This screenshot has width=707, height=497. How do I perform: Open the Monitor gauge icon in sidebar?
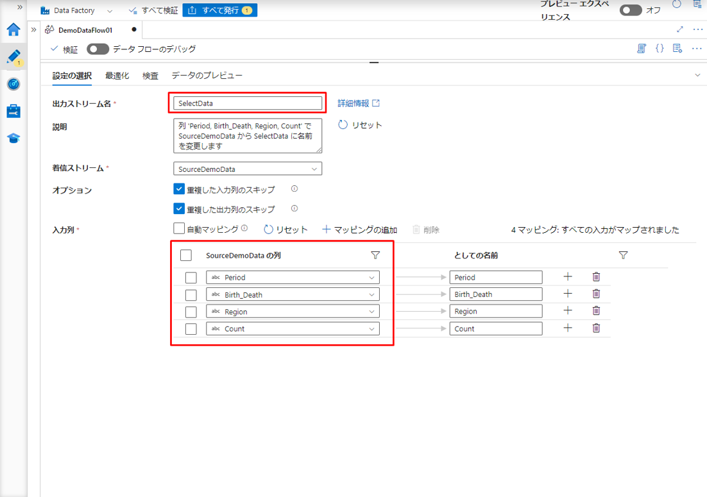pyautogui.click(x=13, y=84)
